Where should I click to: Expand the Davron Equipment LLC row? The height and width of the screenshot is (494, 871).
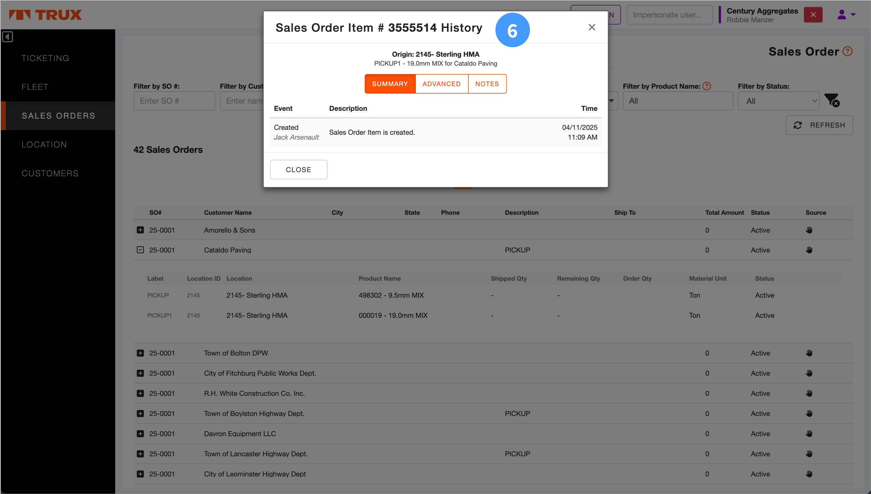pos(140,434)
